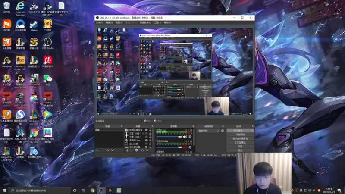Screen dimensions: 345x194
Task: Pop out the Controls dock panel icon
Action: coord(252,126)
